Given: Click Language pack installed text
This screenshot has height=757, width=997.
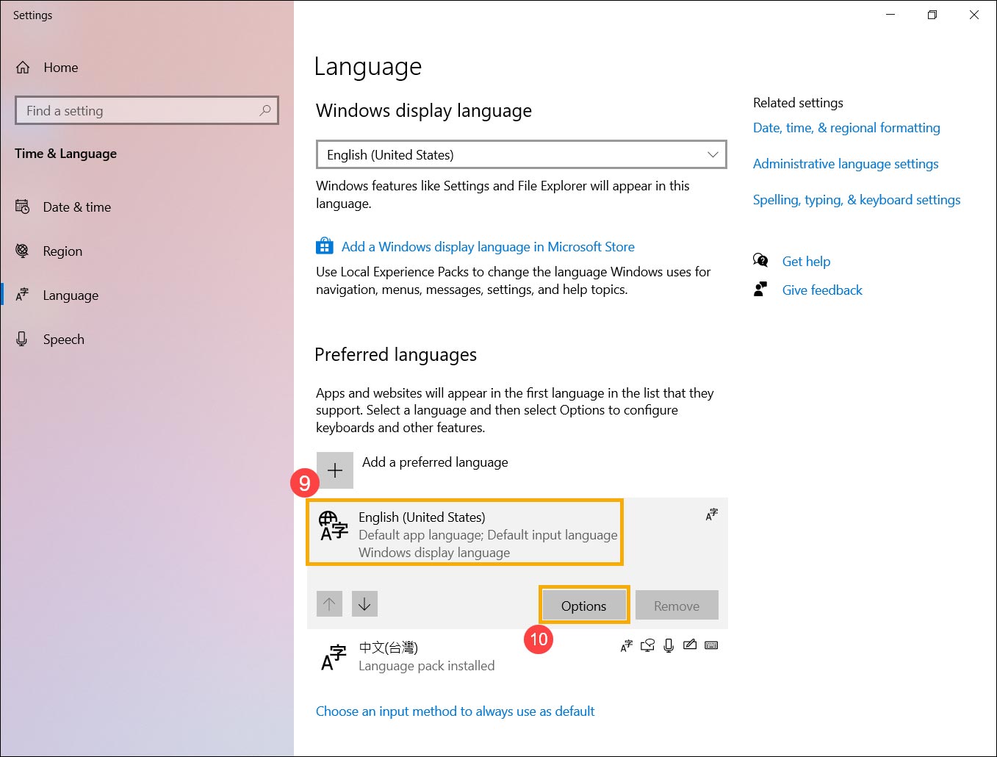Looking at the screenshot, I should (426, 666).
